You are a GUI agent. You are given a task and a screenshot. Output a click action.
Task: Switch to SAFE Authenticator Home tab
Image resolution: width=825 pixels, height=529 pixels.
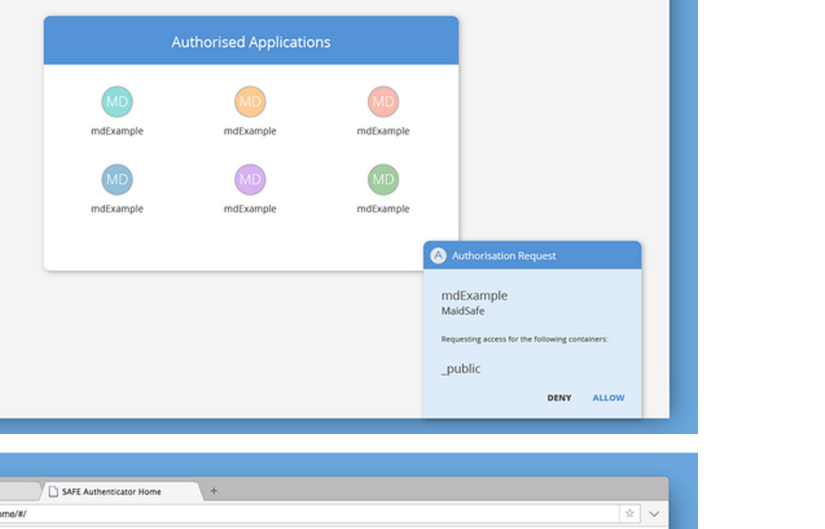121,491
